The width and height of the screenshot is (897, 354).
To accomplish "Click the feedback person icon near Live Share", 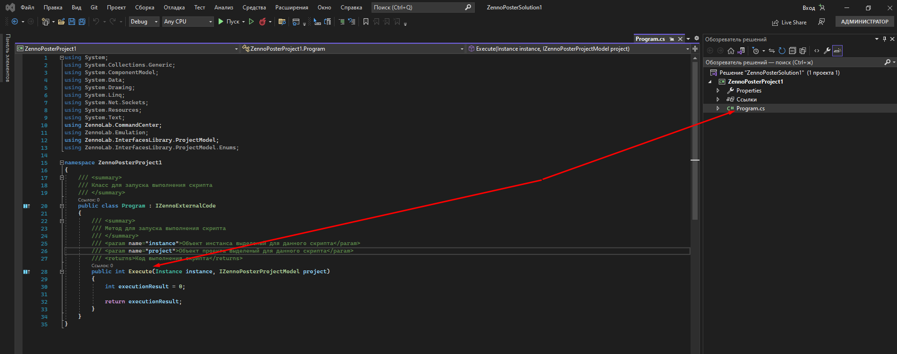I will click(x=821, y=22).
